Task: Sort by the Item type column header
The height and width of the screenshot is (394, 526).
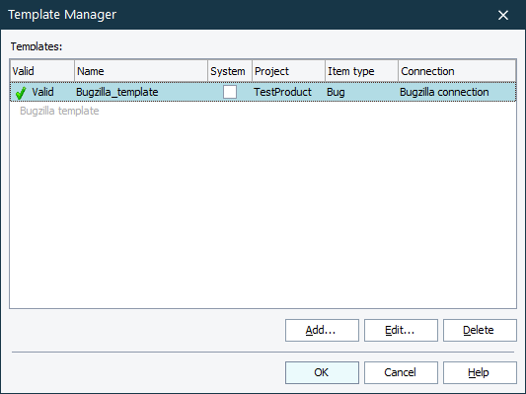Action: pos(361,71)
